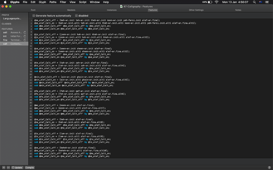Open the Script menu
The width and height of the screenshot is (273, 170).
click(x=83, y=2)
